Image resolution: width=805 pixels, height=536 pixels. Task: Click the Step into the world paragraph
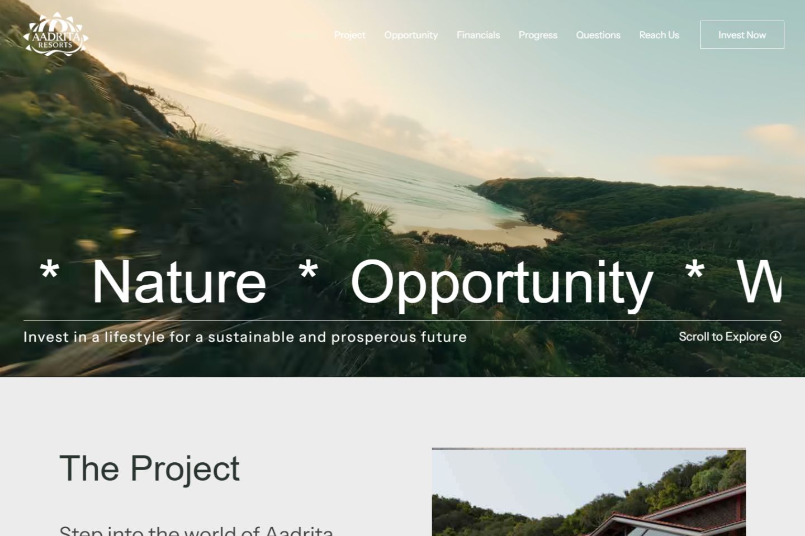[196, 530]
